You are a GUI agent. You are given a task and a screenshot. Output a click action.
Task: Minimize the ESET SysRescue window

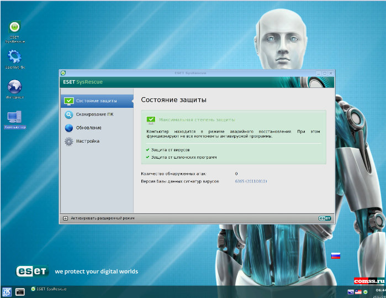(319, 73)
